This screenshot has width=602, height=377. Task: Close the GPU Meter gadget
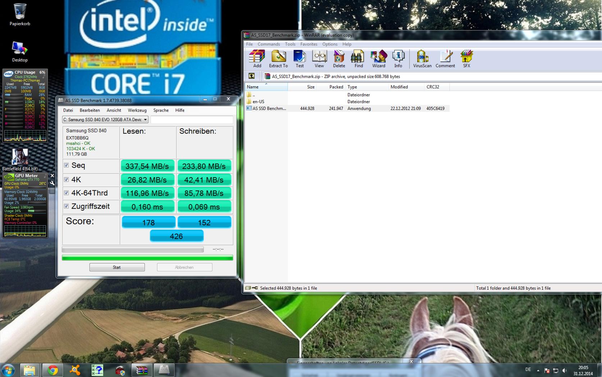pos(52,176)
